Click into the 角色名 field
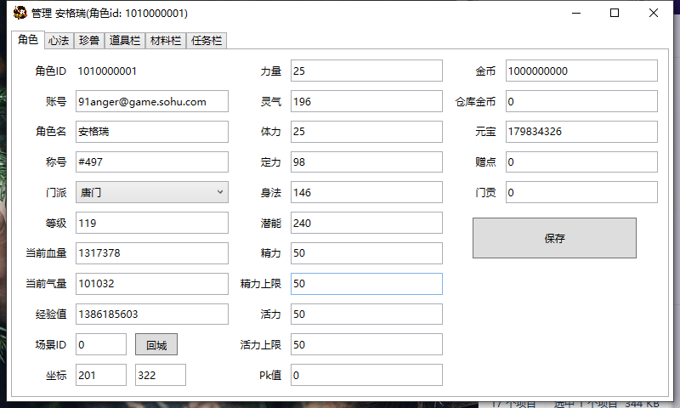The width and height of the screenshot is (680, 408). 152,132
